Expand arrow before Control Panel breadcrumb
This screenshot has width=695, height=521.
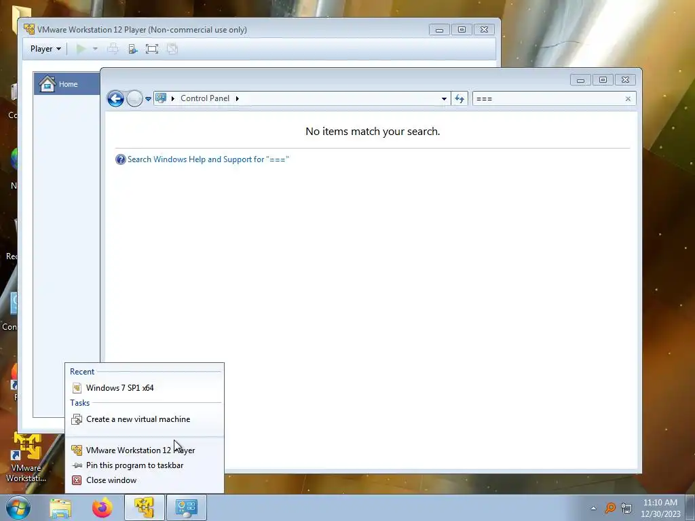coord(173,98)
